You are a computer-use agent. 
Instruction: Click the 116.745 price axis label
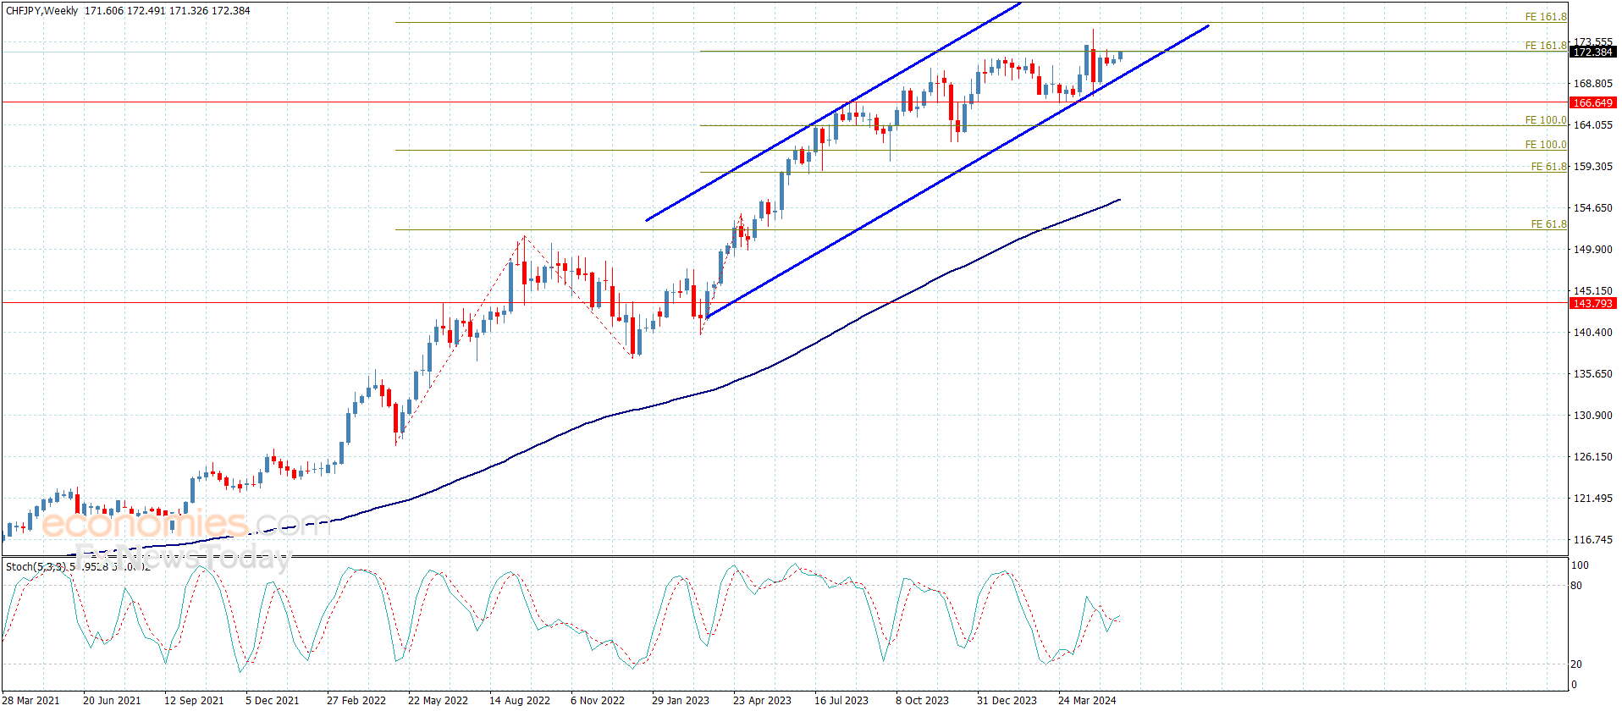point(1592,540)
